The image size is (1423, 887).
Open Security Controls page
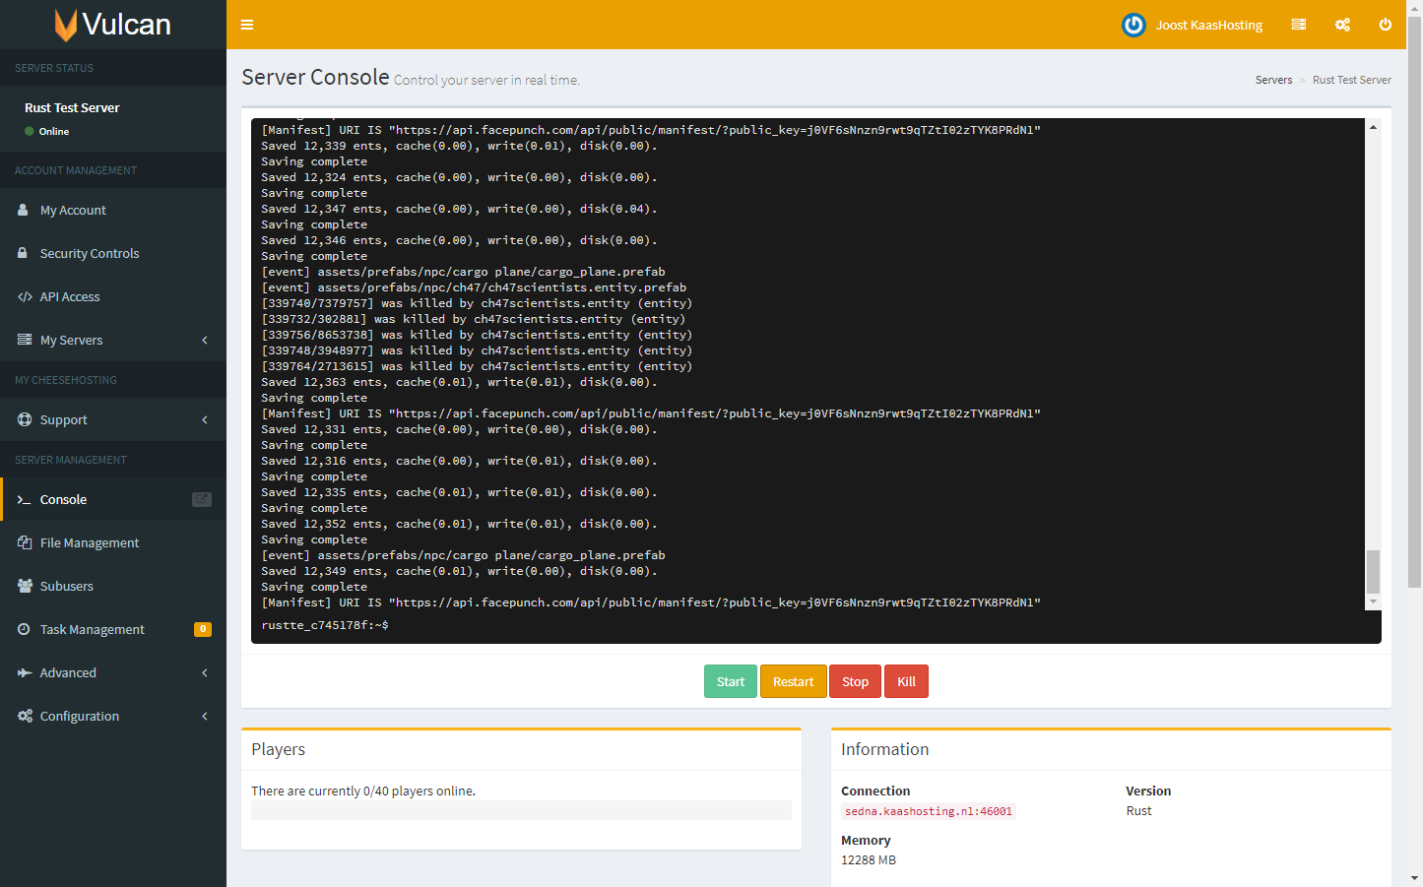[89, 253]
